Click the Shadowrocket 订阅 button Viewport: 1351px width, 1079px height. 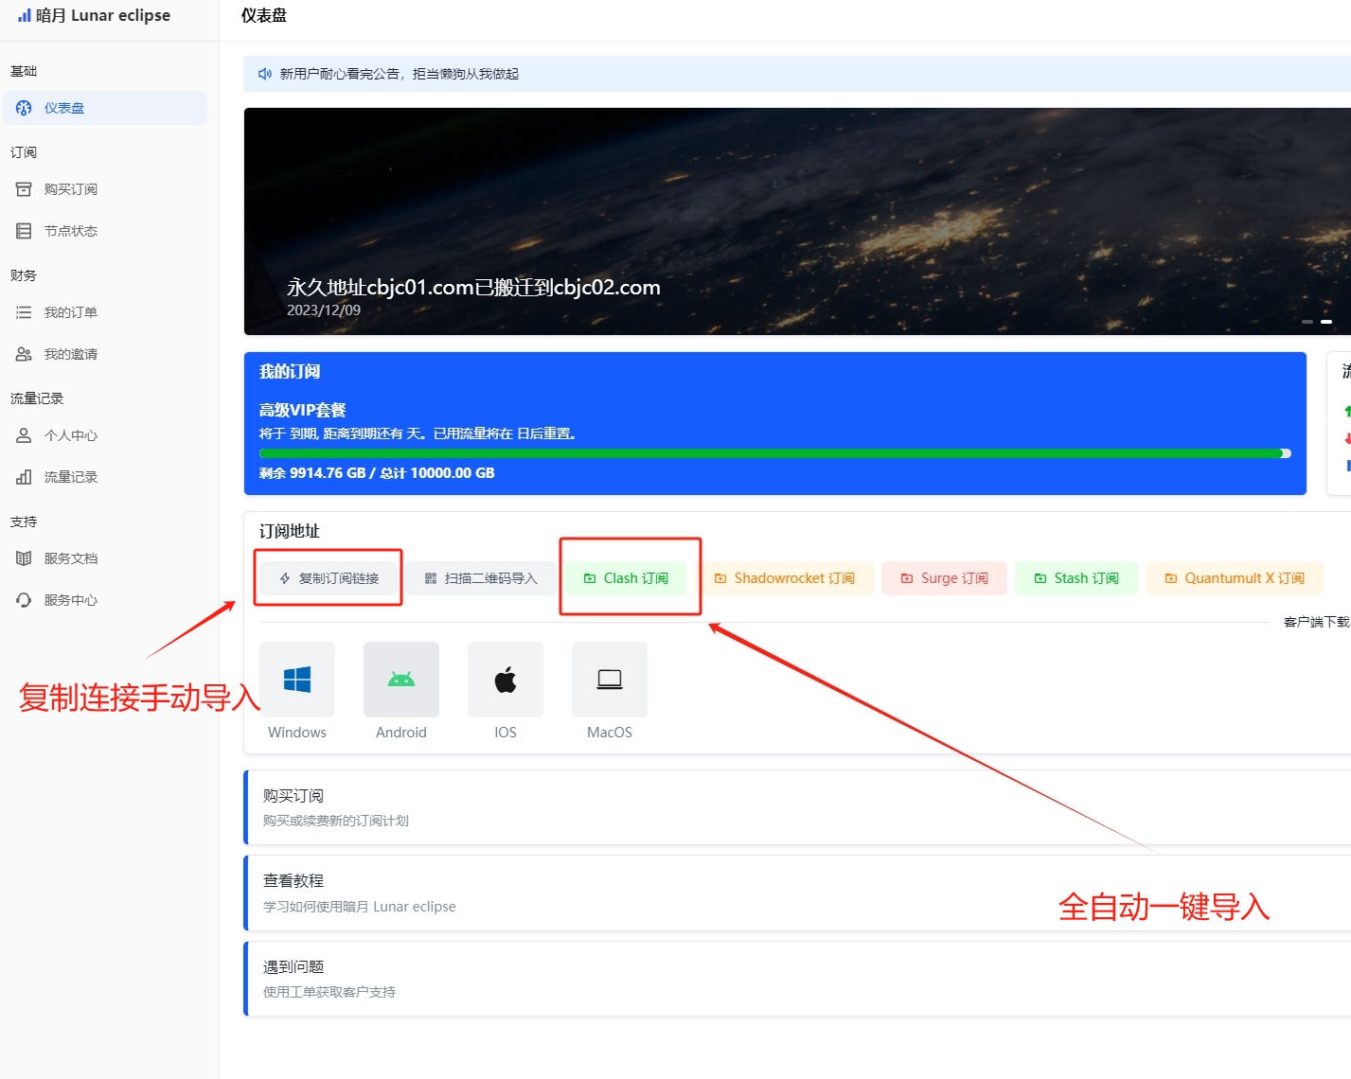pyautogui.click(x=785, y=578)
